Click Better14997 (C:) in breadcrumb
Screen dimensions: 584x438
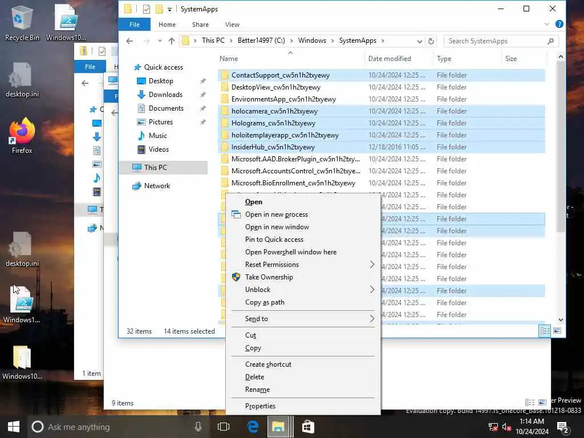point(261,40)
